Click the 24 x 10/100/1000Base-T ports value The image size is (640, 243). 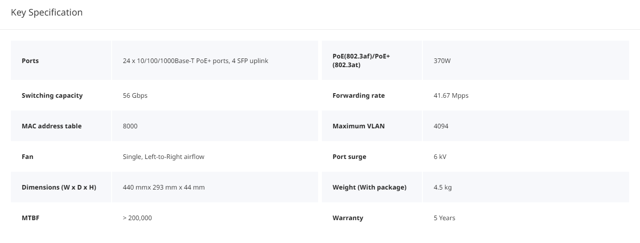point(196,61)
